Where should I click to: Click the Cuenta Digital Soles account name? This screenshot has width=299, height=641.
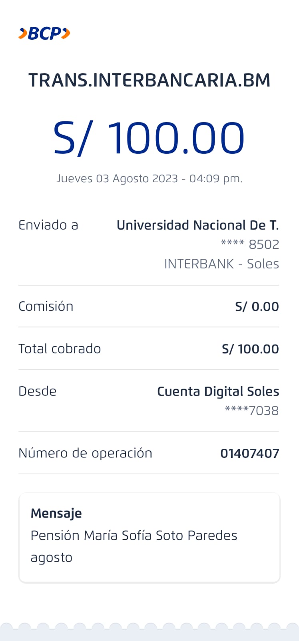[218, 391]
